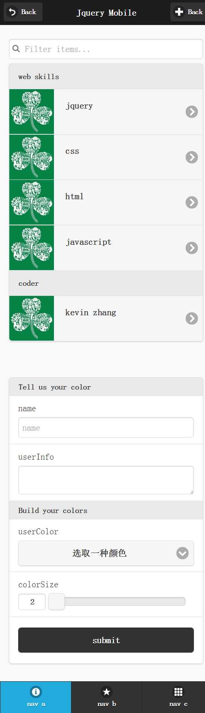The image size is (205, 713).
Task: Select the kevin zhang list entry
Action: pos(106,318)
